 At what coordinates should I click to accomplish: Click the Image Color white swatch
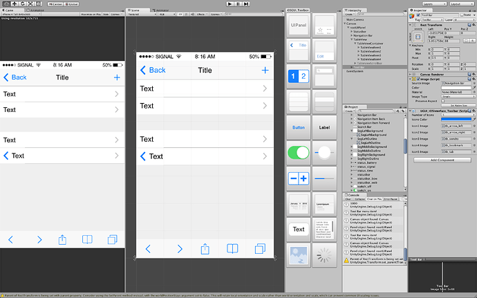456,88
